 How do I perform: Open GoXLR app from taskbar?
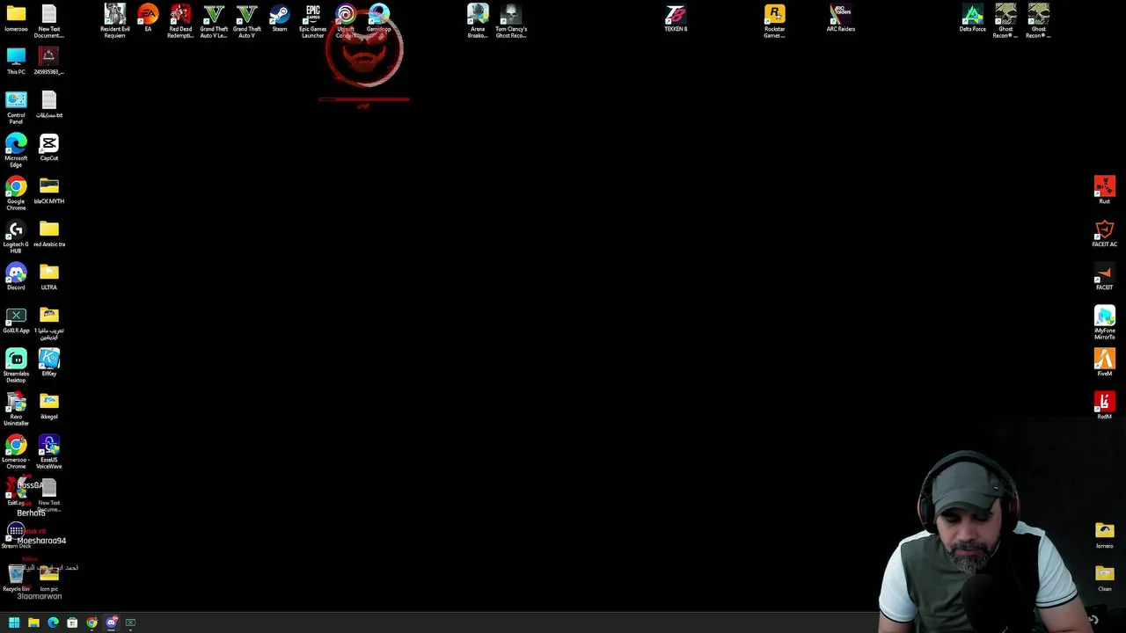(x=130, y=622)
